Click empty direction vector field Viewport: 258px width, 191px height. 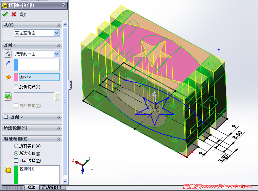(39, 65)
